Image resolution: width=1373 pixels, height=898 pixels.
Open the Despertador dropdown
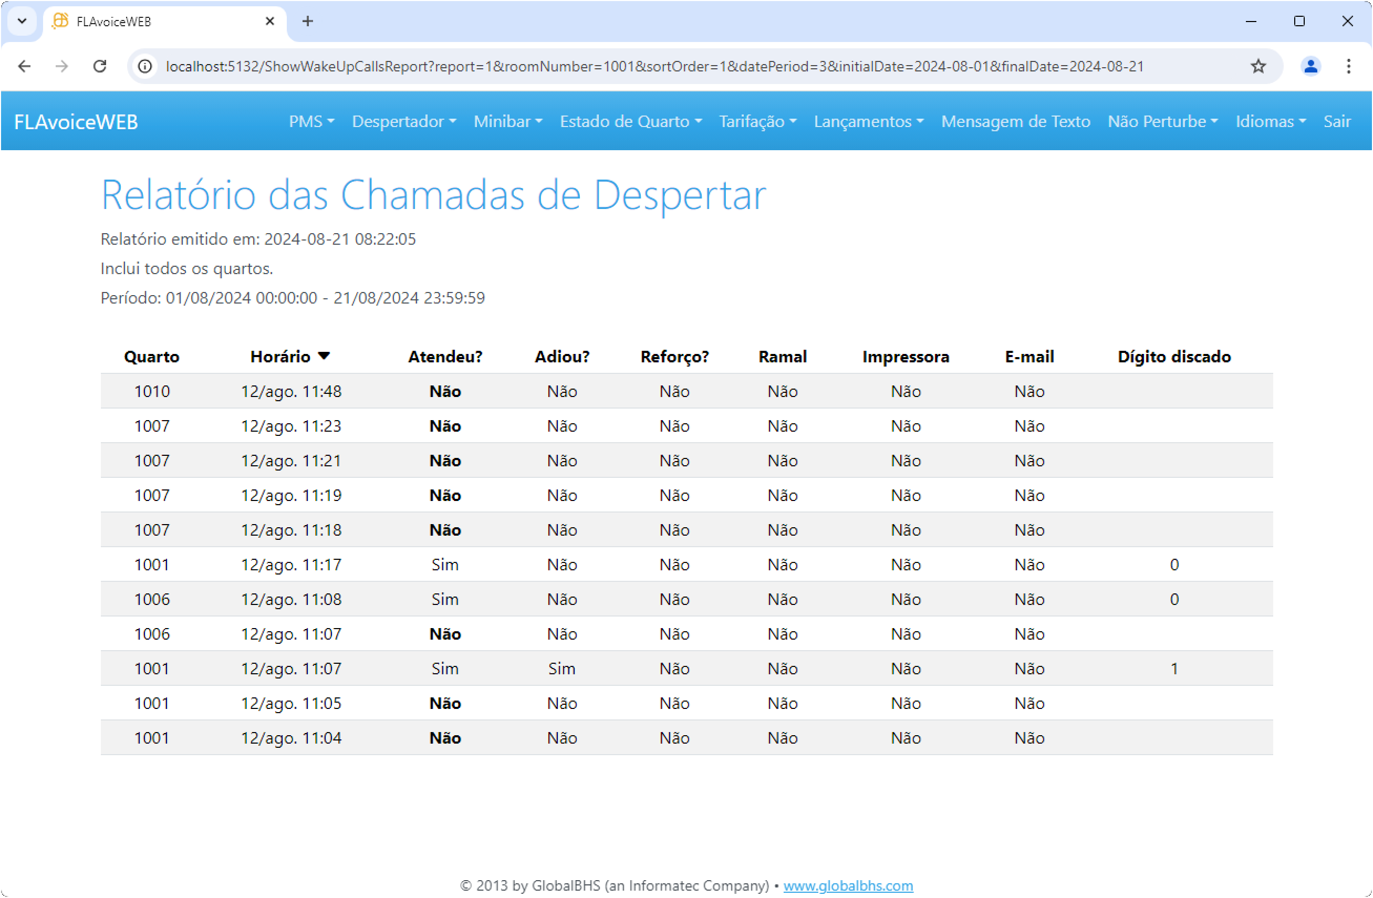404,122
